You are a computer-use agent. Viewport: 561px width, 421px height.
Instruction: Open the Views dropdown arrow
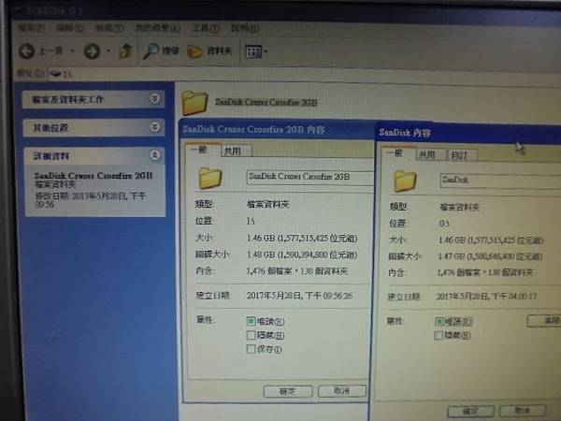pos(266,51)
